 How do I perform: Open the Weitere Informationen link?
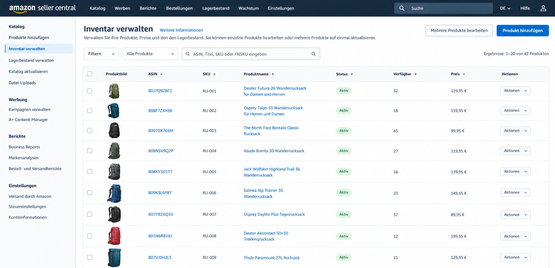(x=181, y=30)
